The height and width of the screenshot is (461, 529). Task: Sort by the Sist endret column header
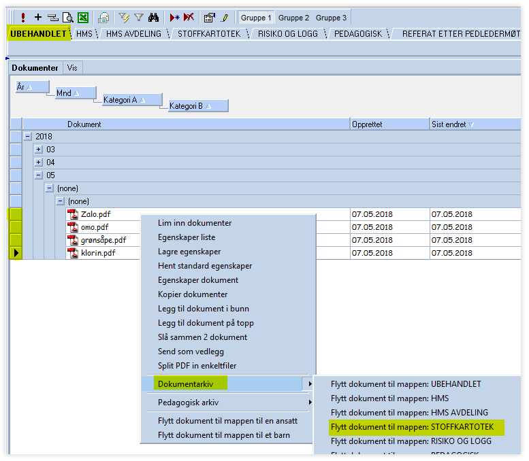click(475, 124)
